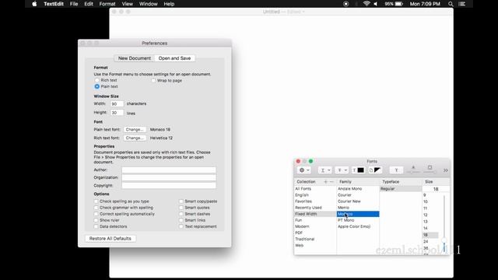Click the Height lines field

coord(117,113)
